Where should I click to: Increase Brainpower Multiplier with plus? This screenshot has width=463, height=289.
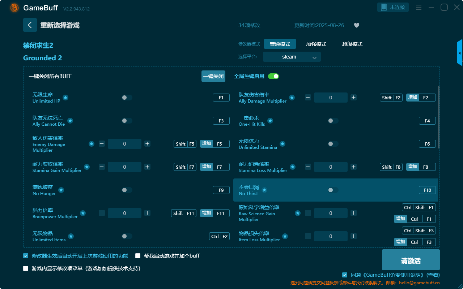point(147,213)
